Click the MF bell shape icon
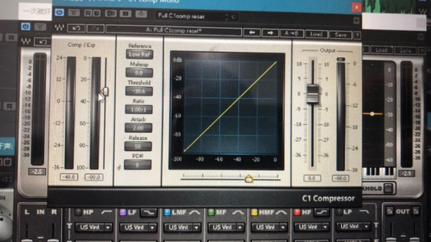 tap(238, 212)
